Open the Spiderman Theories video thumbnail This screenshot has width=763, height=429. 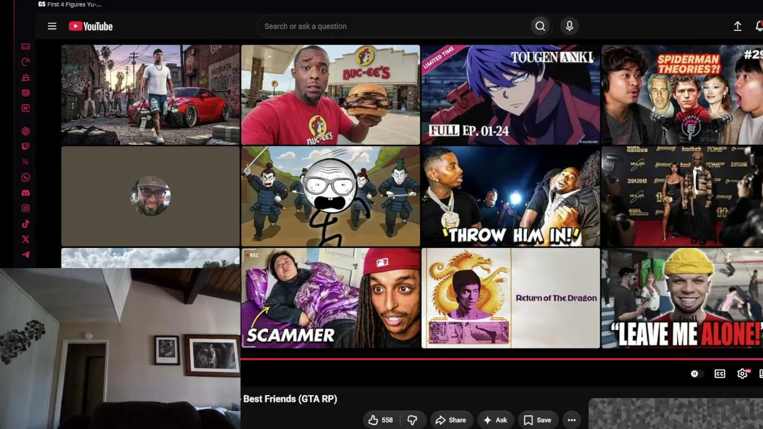point(682,95)
